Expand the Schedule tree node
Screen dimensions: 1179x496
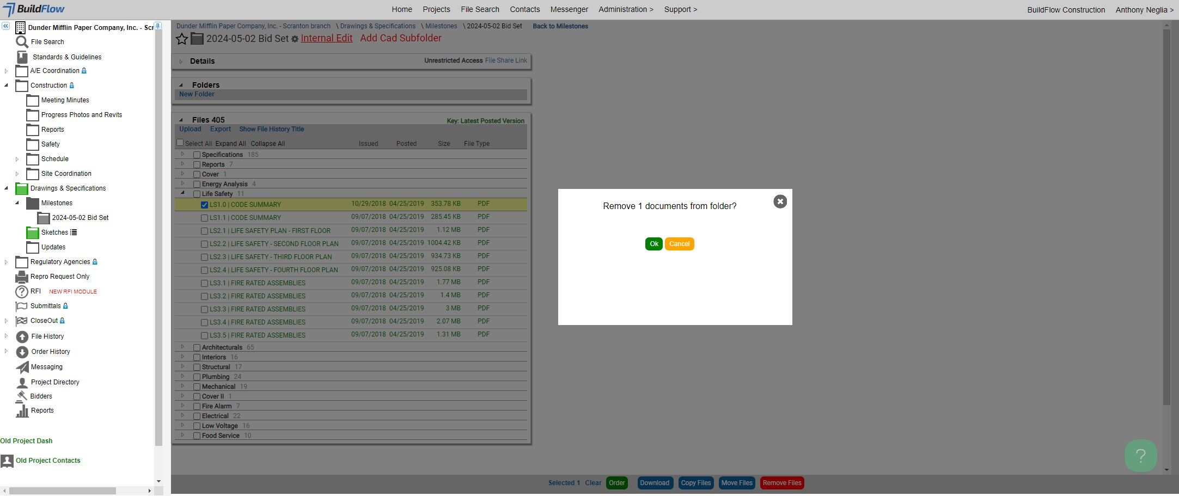coord(17,160)
